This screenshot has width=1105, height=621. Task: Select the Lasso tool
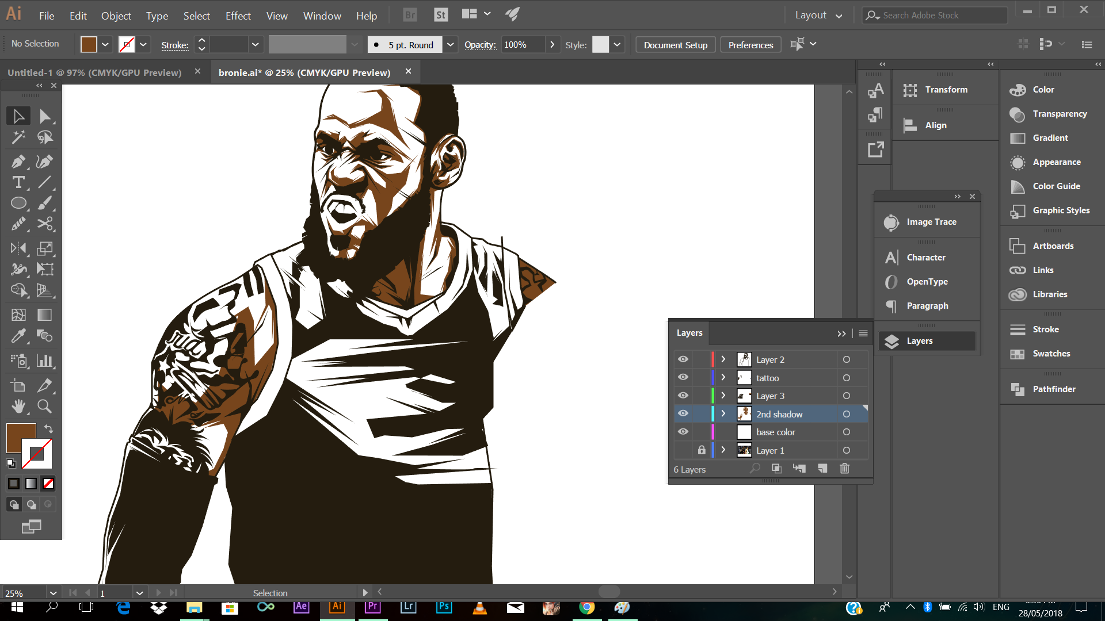coord(45,137)
